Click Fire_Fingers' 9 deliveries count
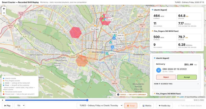This screenshot has height=109, width=206. pos(154,45)
